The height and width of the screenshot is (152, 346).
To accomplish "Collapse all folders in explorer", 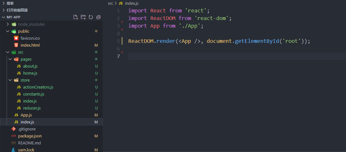I will [x=98, y=17].
